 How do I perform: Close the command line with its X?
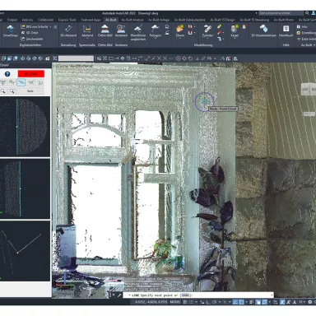114,295
